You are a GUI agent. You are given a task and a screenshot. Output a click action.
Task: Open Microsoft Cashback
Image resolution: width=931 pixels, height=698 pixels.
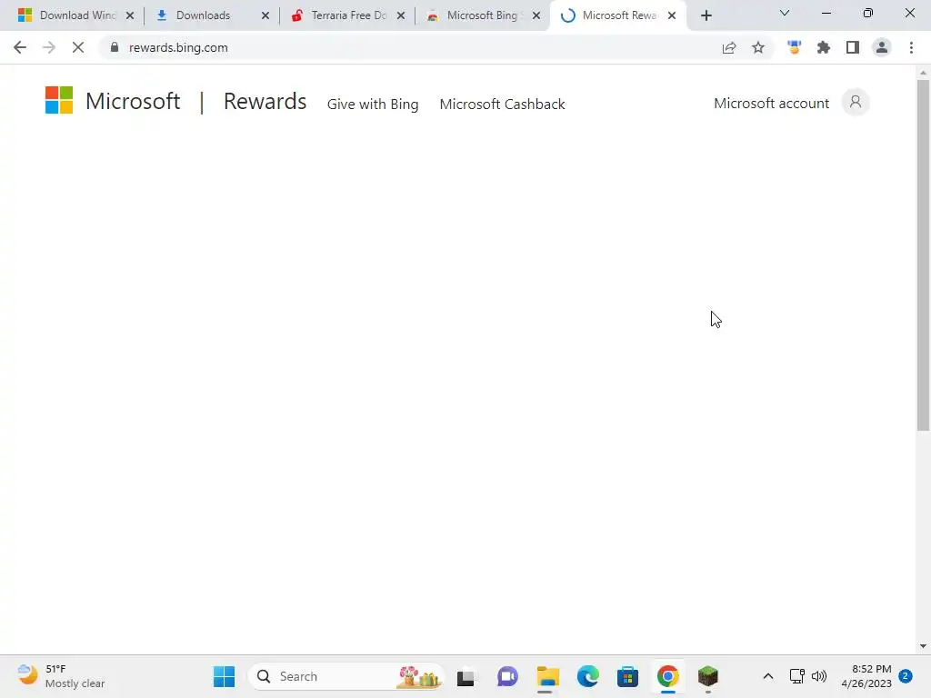point(502,104)
